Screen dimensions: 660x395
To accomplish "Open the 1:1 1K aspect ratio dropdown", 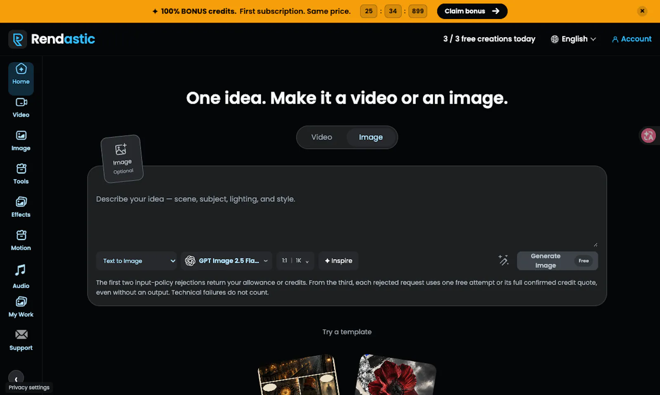I will (x=295, y=261).
